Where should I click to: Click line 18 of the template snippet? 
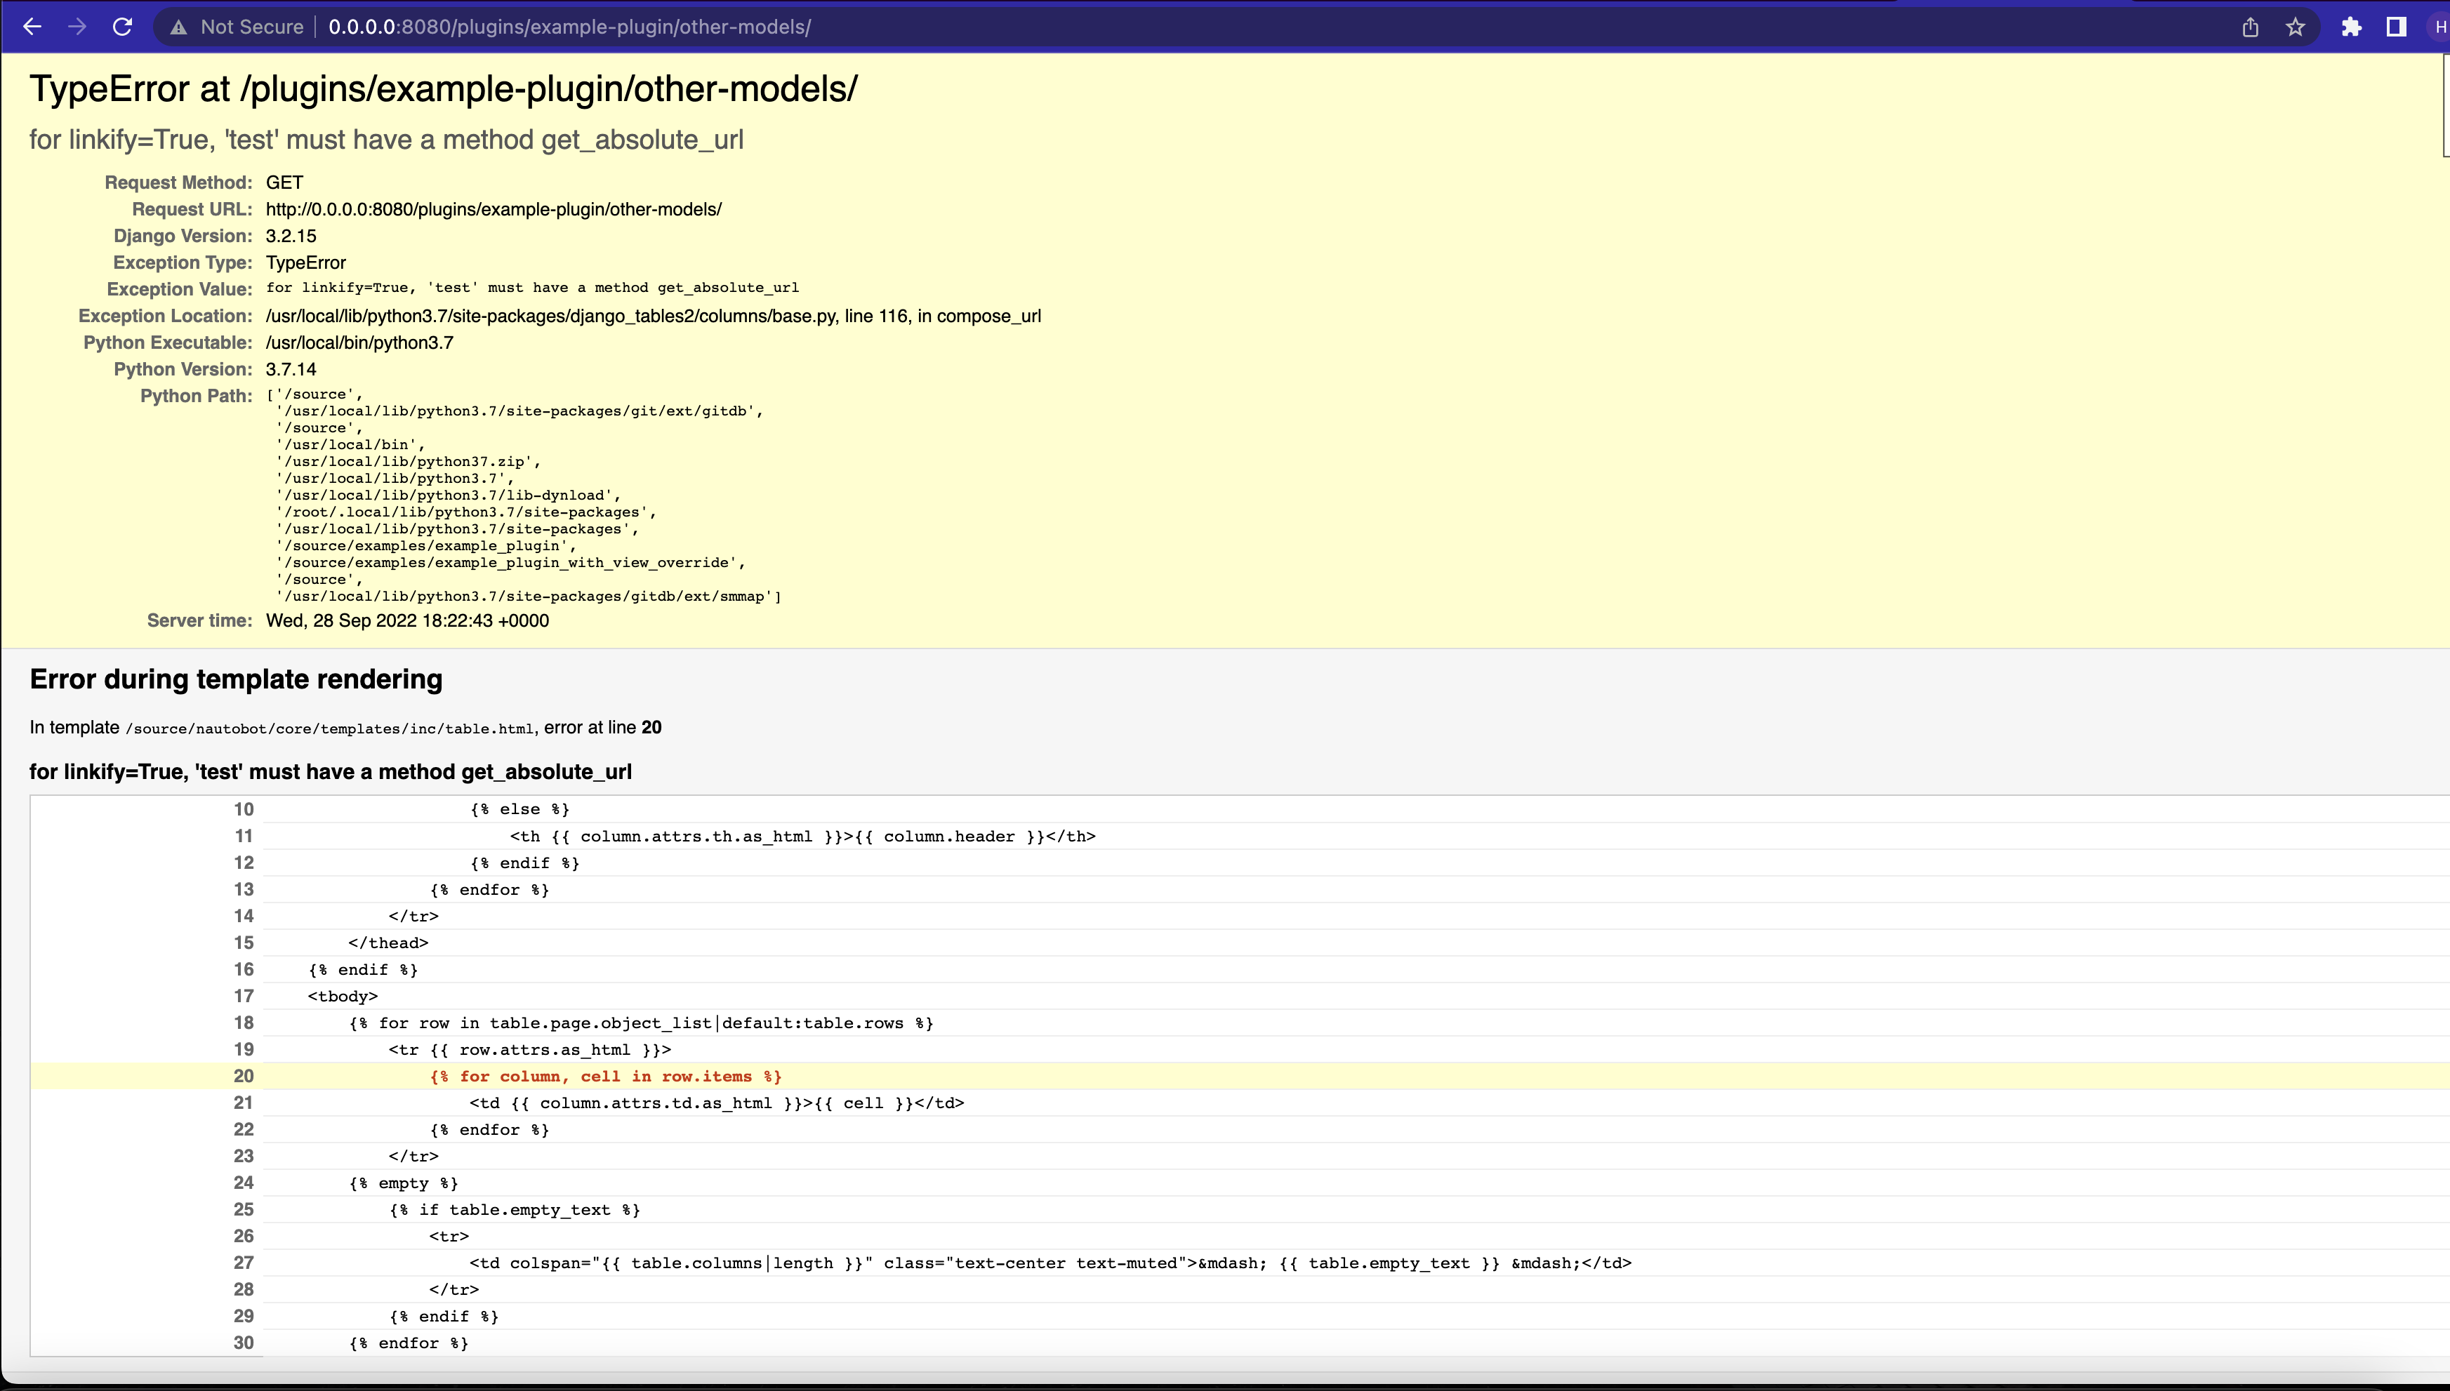[640, 1023]
